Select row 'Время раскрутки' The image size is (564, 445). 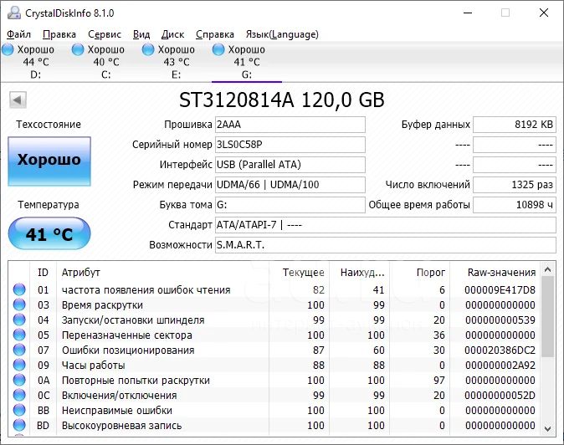[274, 304]
